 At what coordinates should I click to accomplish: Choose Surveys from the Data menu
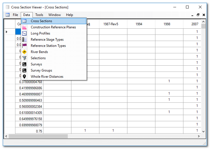click(36, 64)
